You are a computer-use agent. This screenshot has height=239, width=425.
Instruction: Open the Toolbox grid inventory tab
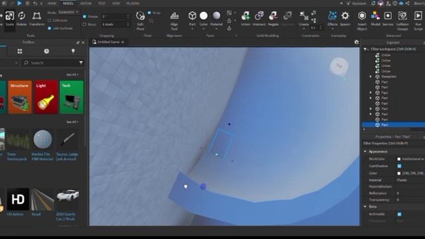(20, 51)
